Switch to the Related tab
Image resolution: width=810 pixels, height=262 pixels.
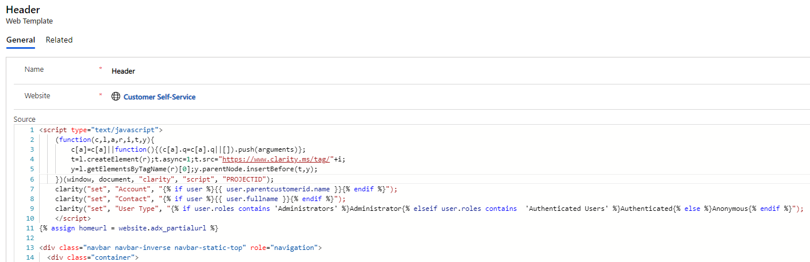point(59,40)
